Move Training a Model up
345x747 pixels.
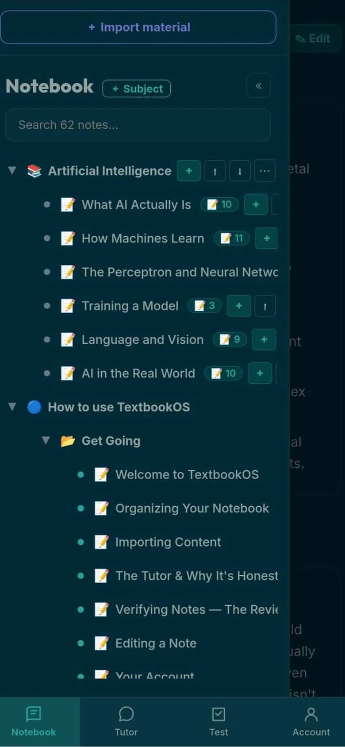265,306
